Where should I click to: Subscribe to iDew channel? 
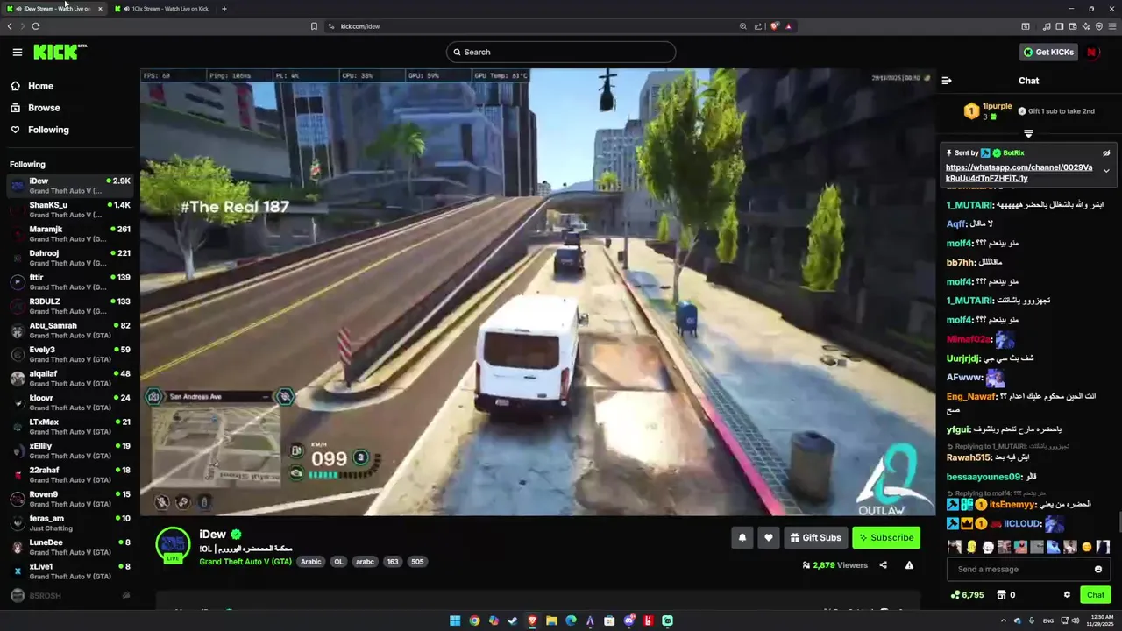click(x=886, y=538)
